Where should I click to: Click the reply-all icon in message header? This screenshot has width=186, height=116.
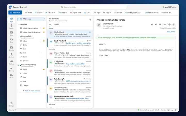tap(156, 24)
